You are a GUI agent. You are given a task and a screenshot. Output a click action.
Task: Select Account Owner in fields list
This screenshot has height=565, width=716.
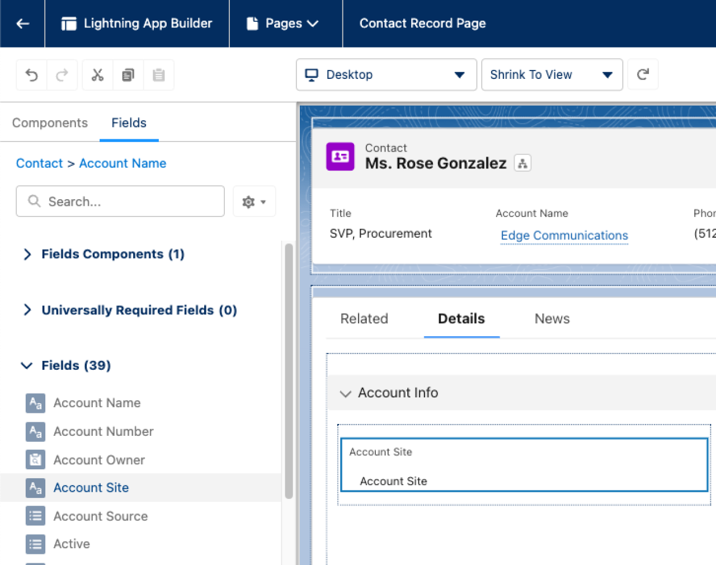(99, 460)
